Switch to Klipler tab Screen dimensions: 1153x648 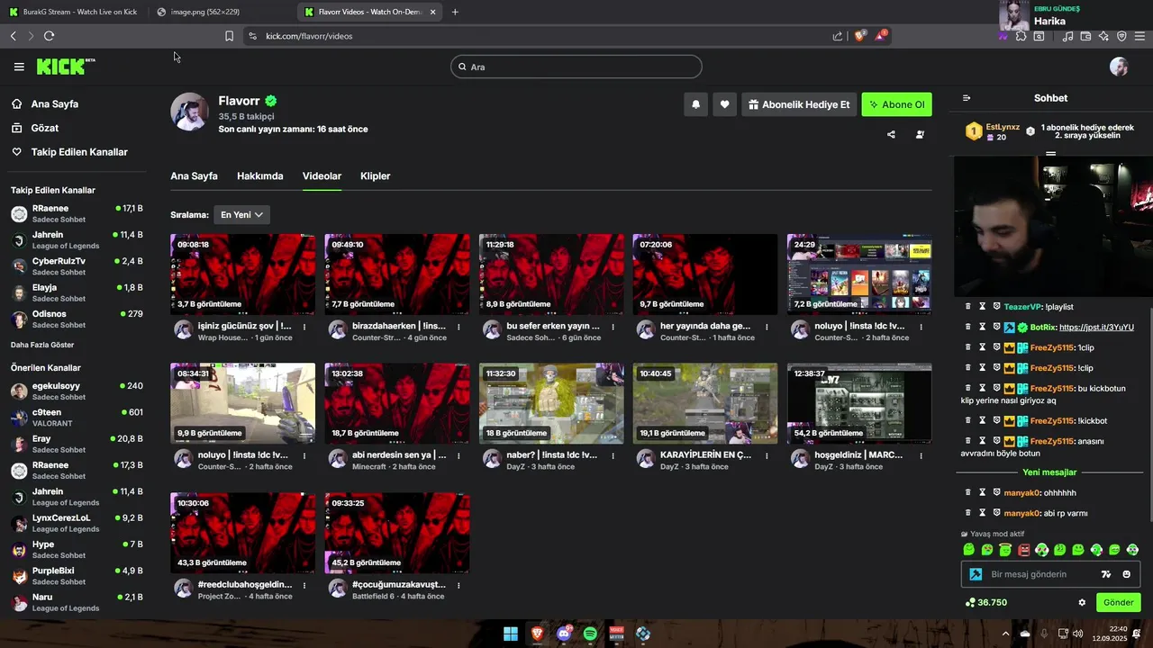click(x=375, y=176)
